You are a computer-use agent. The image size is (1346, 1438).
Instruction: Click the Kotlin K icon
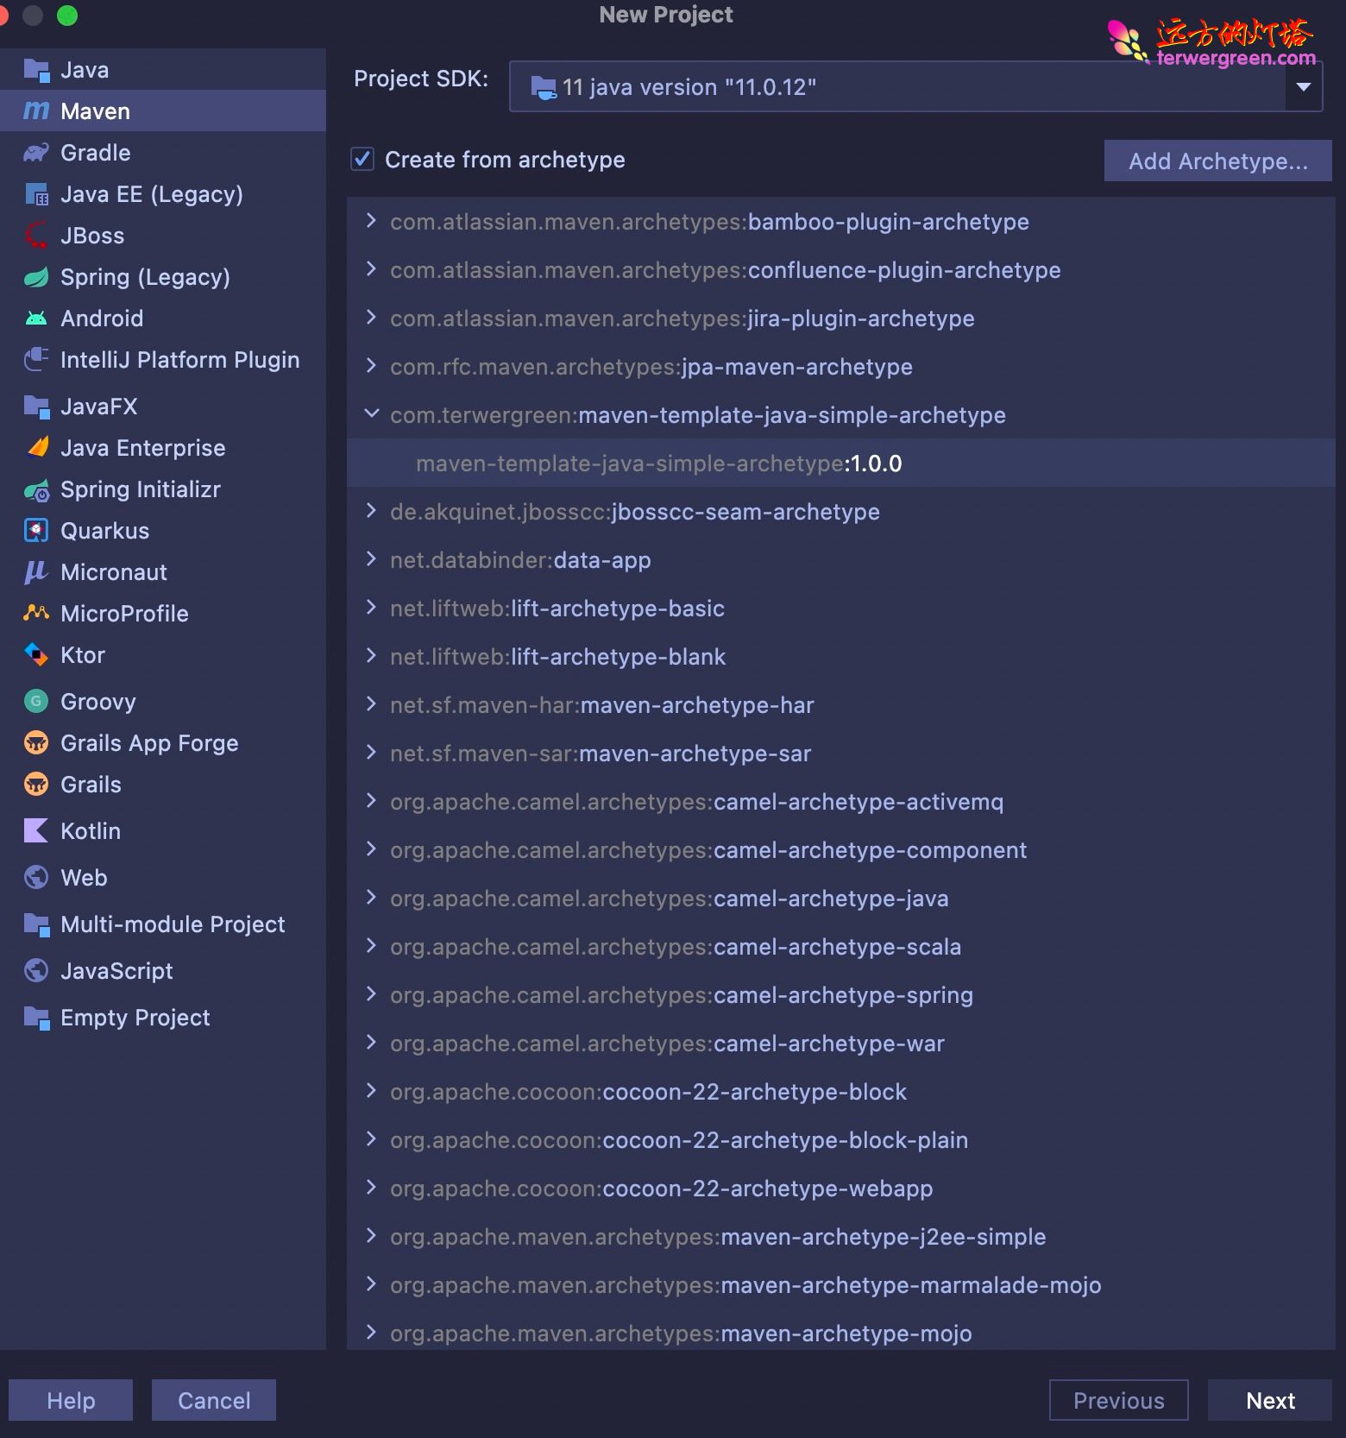pyautogui.click(x=36, y=831)
